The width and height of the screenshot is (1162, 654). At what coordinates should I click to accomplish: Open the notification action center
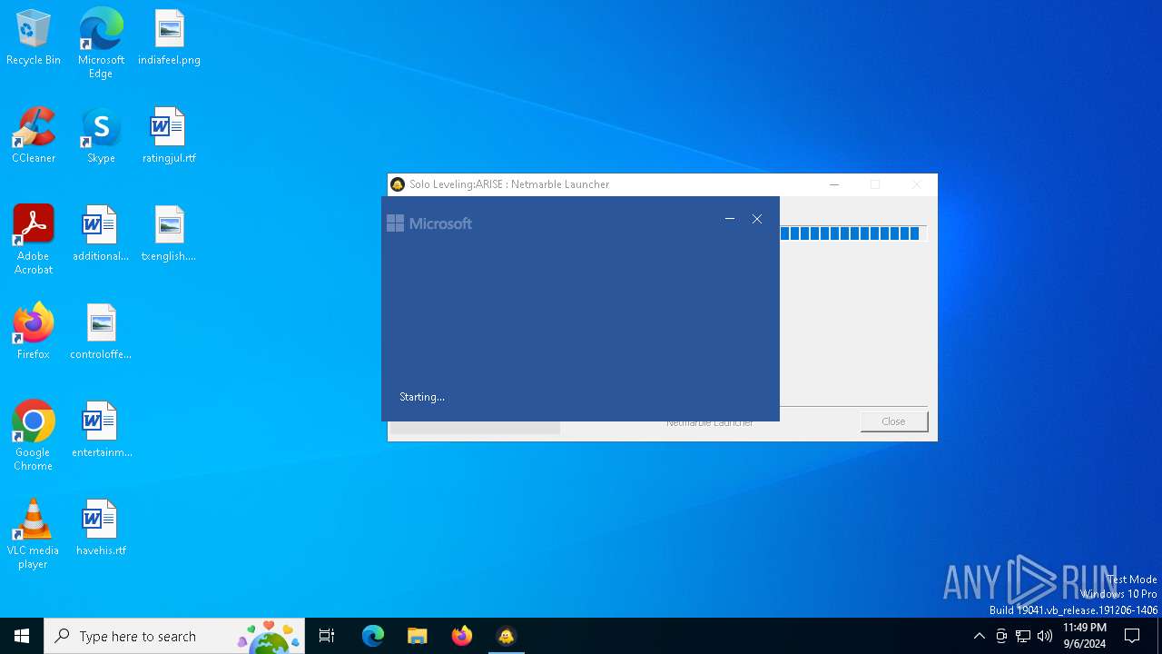1132,636
